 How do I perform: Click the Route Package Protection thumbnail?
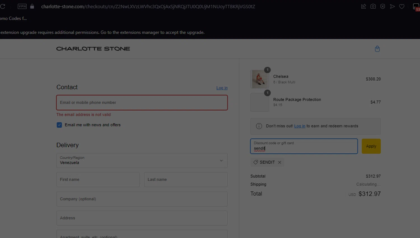point(260,102)
